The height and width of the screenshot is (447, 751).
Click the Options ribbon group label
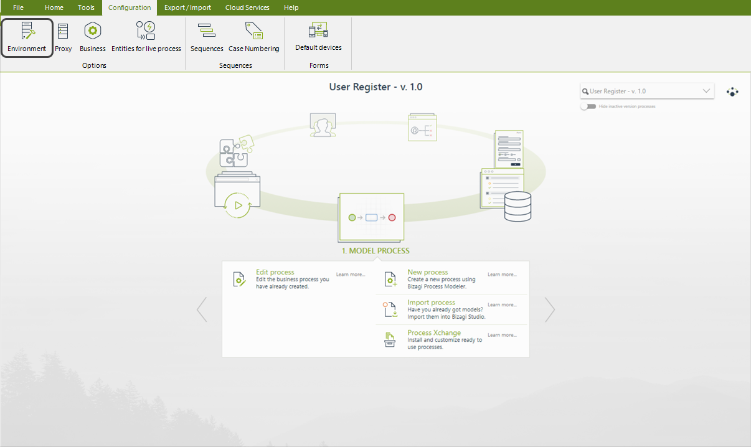pyautogui.click(x=94, y=65)
